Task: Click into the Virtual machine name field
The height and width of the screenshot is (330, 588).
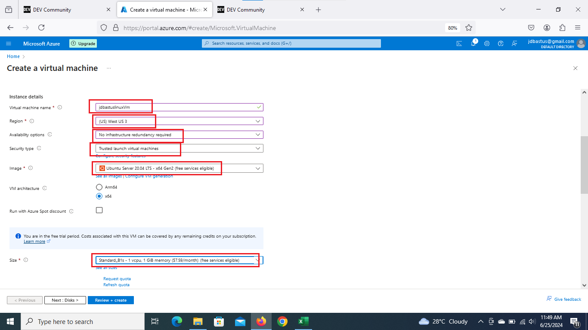Action: coord(179,107)
